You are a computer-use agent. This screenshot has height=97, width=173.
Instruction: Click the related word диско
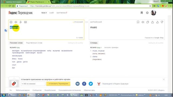(x=19, y=62)
